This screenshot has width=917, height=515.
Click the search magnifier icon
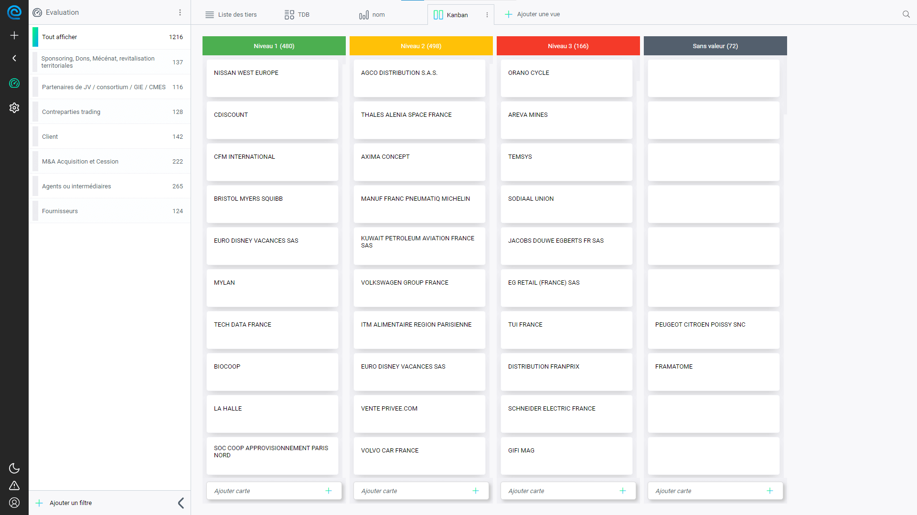click(x=906, y=14)
